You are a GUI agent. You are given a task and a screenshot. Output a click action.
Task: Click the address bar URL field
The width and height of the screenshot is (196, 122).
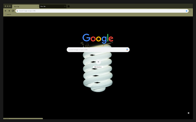pyautogui.click(x=102, y=11)
